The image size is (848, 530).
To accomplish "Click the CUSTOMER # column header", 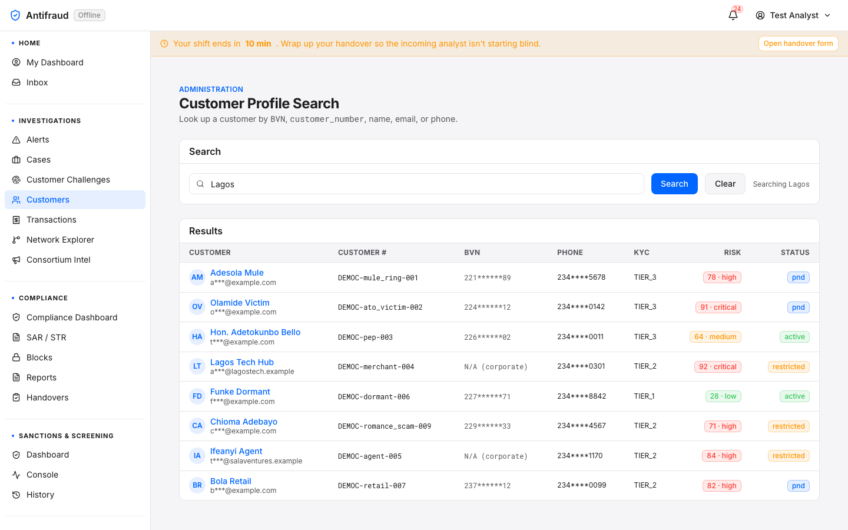I will coord(362,253).
